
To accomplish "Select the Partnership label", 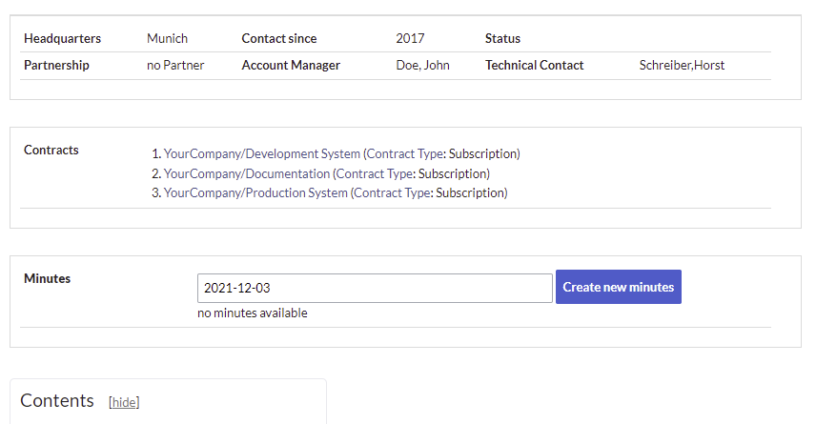I will (x=57, y=65).
